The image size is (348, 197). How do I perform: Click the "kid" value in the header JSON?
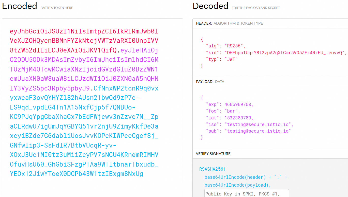click(284, 52)
